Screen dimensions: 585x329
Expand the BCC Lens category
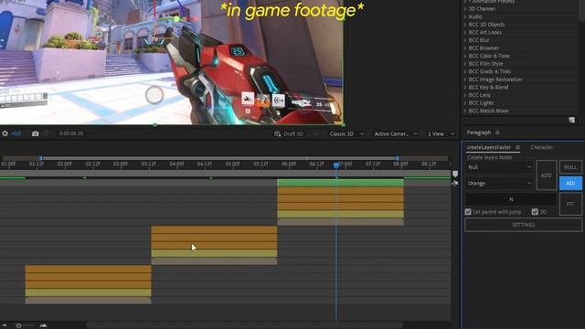pos(465,95)
